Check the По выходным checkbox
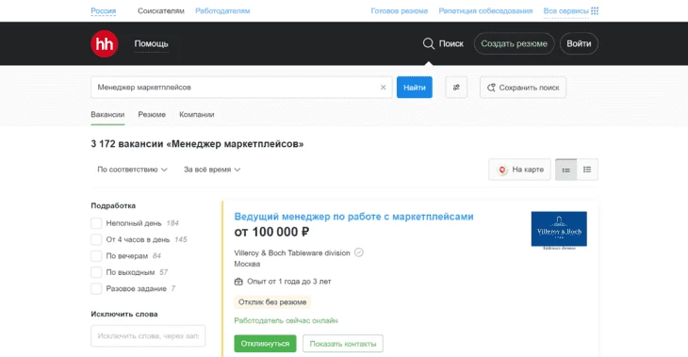This screenshot has width=688, height=357. [x=96, y=272]
